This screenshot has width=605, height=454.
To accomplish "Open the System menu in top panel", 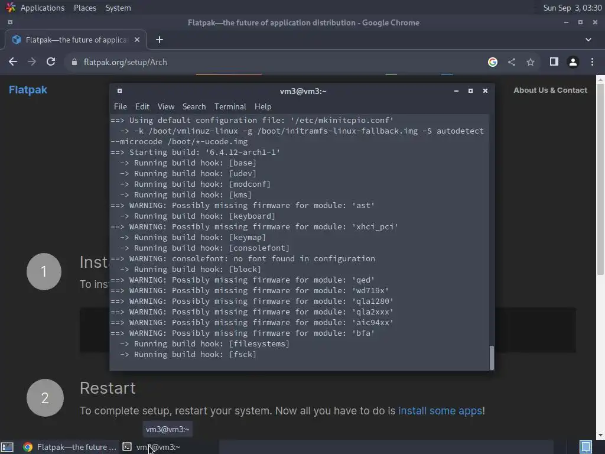I will (118, 8).
